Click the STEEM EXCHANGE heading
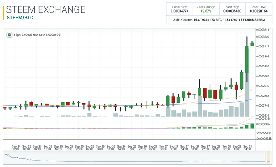 coord(46,9)
